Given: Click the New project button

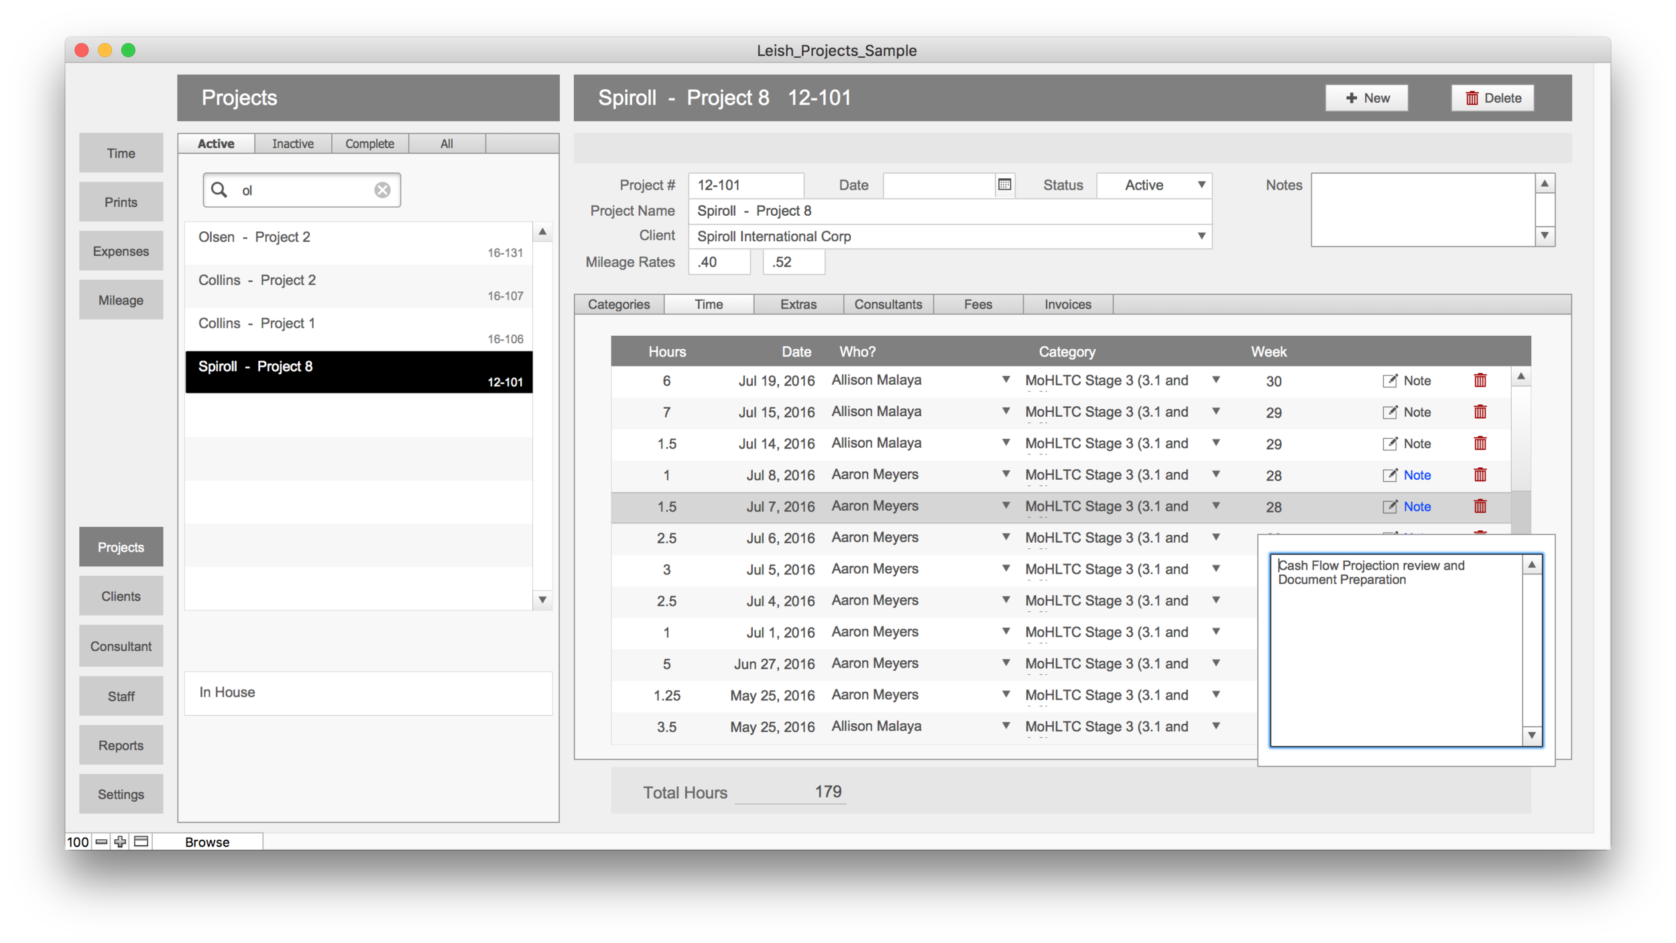Looking at the screenshot, I should [x=1366, y=98].
